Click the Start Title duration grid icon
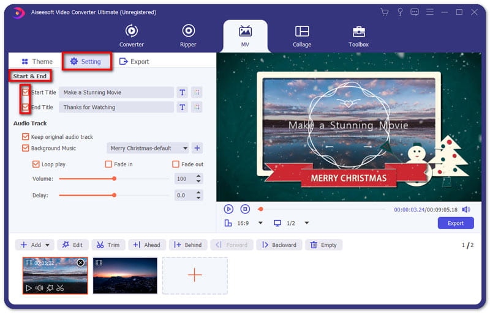This screenshot has width=490, height=313. click(x=197, y=92)
